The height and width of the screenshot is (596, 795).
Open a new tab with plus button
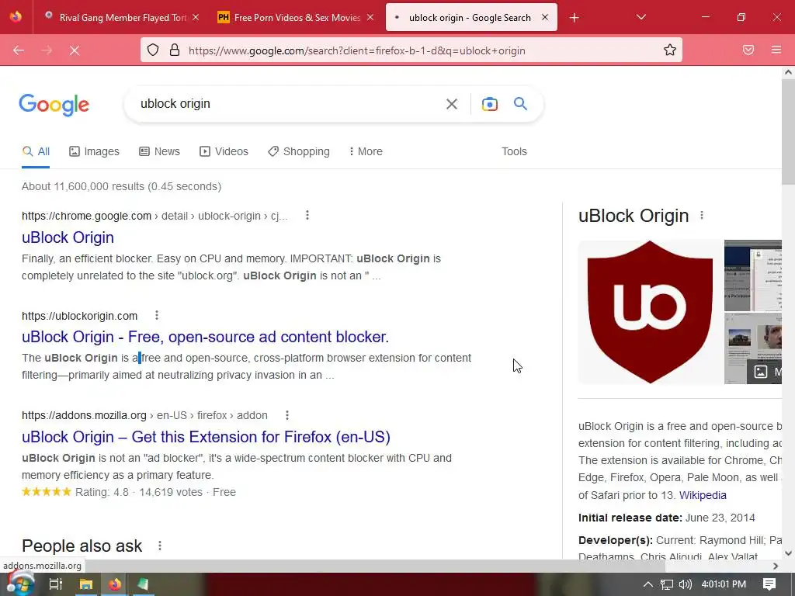574,18
